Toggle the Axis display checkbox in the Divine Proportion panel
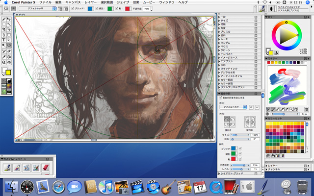The height and width of the screenshot is (196, 314). point(240,159)
